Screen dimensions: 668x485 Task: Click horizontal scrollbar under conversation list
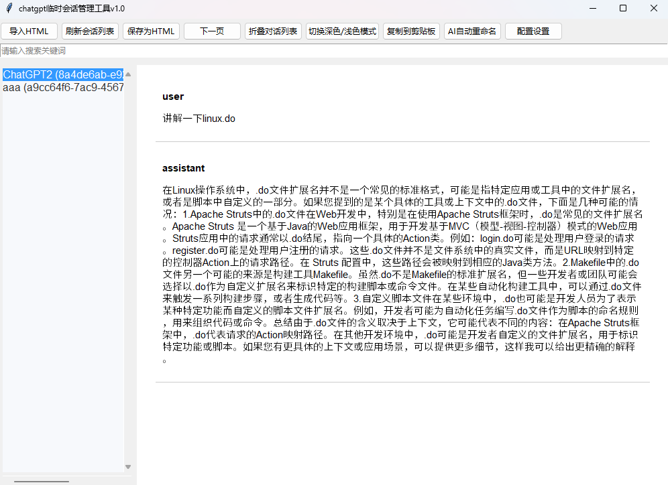click(42, 482)
